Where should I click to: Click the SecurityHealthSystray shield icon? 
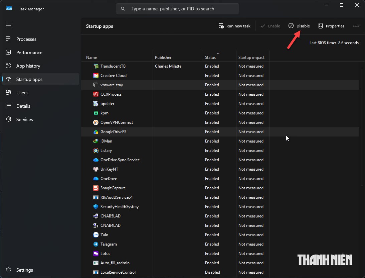(96, 207)
